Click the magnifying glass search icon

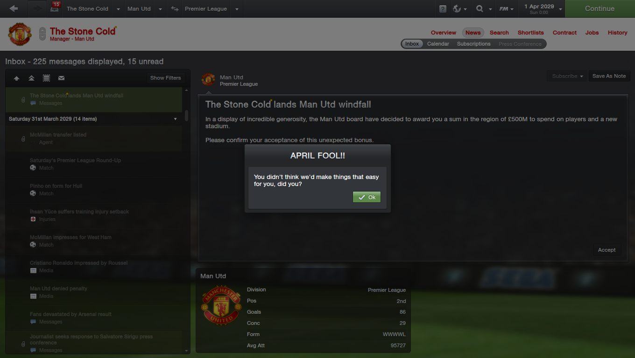pyautogui.click(x=480, y=9)
